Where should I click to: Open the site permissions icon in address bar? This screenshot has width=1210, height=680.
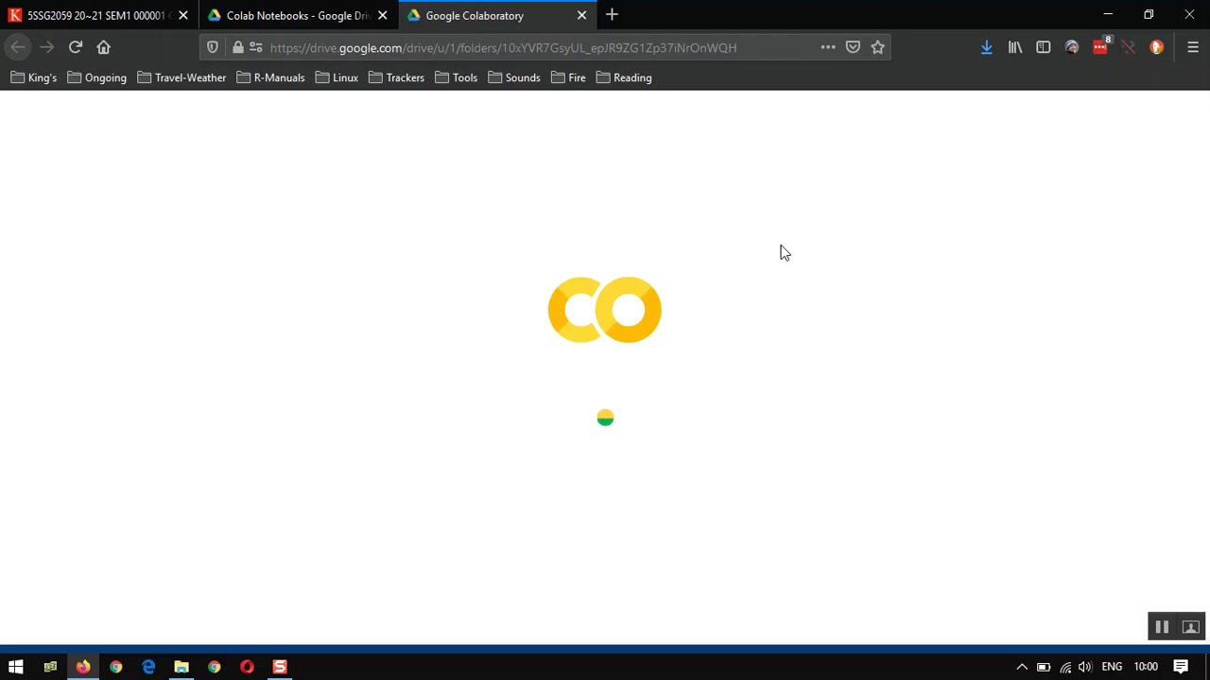255,47
